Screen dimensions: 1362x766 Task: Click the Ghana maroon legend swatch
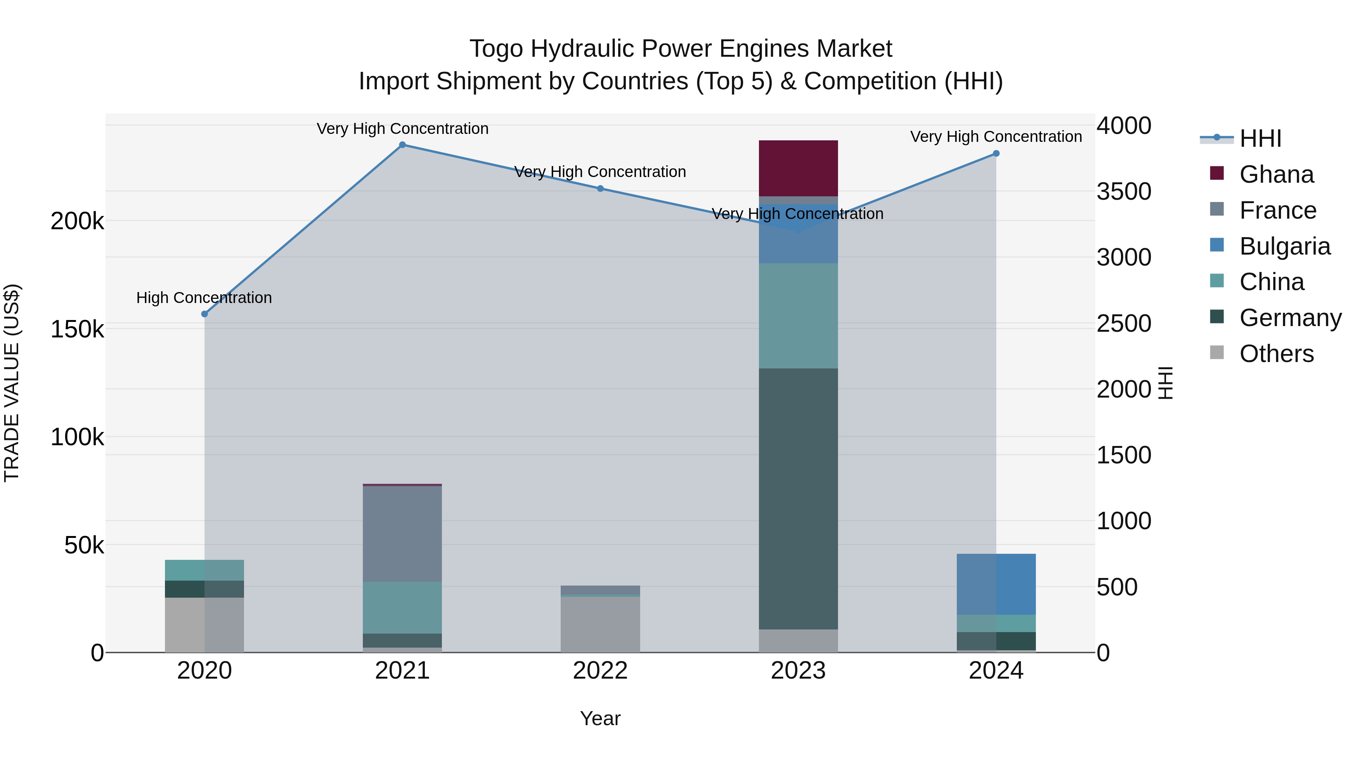[x=1217, y=173]
